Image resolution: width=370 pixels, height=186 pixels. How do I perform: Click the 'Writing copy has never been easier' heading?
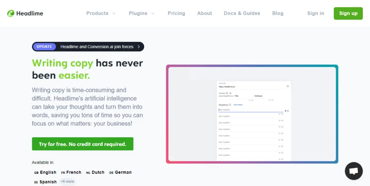pyautogui.click(x=87, y=69)
